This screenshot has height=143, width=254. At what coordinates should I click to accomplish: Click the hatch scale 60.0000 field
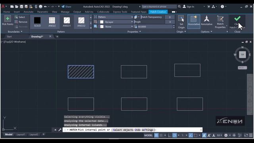pyautogui.click(x=155, y=27)
